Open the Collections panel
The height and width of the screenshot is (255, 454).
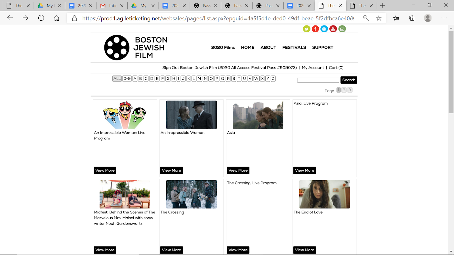pos(412,18)
